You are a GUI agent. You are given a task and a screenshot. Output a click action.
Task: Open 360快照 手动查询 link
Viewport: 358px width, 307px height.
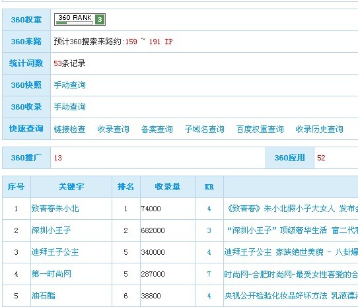click(69, 85)
